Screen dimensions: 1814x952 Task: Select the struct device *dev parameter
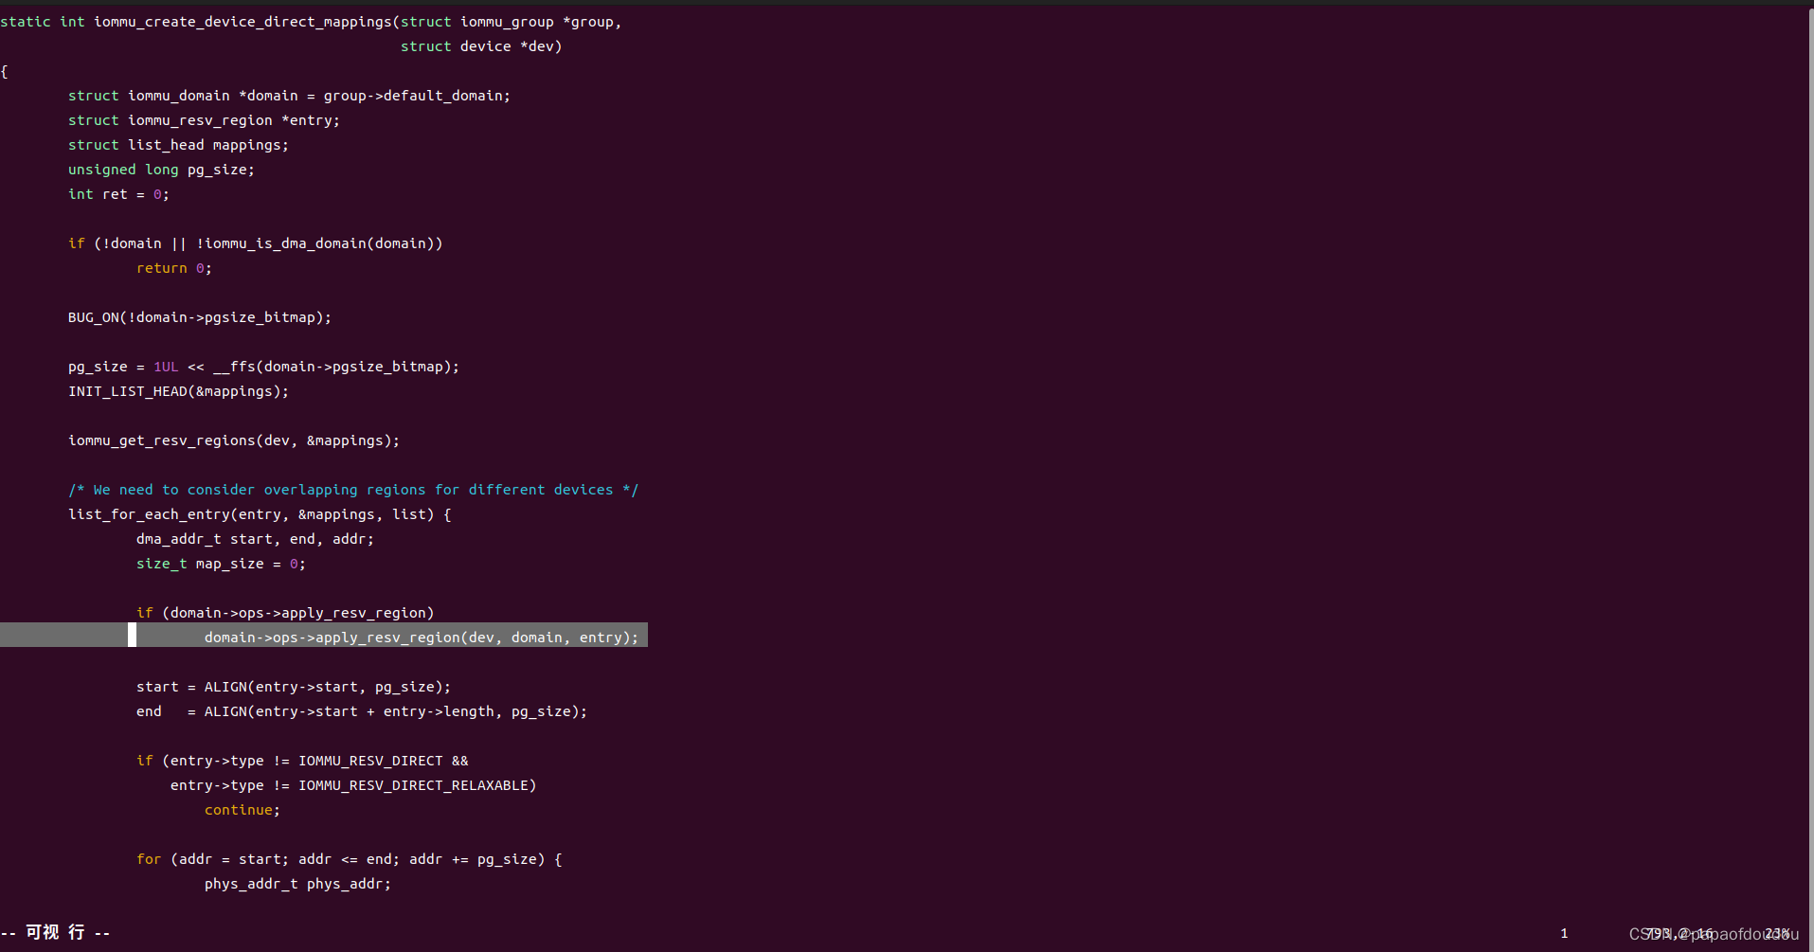pos(481,45)
